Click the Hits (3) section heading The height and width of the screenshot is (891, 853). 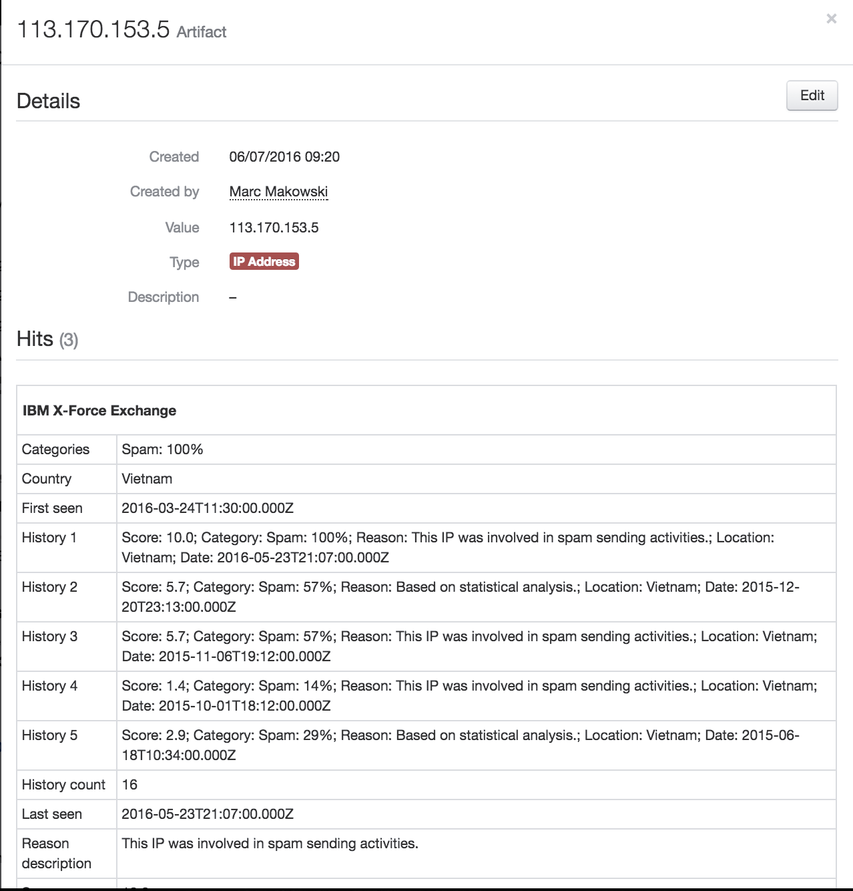(x=47, y=339)
